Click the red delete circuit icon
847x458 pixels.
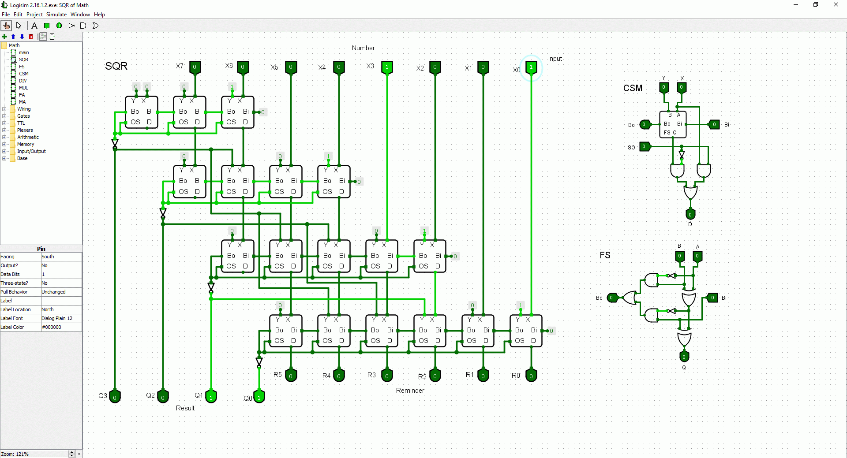click(31, 37)
